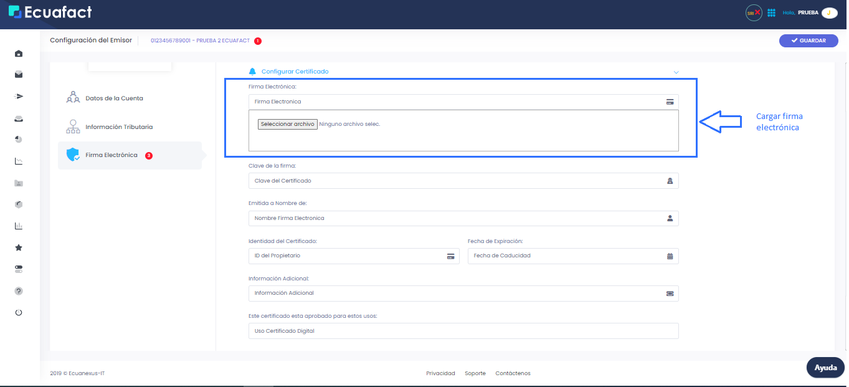Click the SRI status icon in the header
849x387 pixels.
coord(753,12)
